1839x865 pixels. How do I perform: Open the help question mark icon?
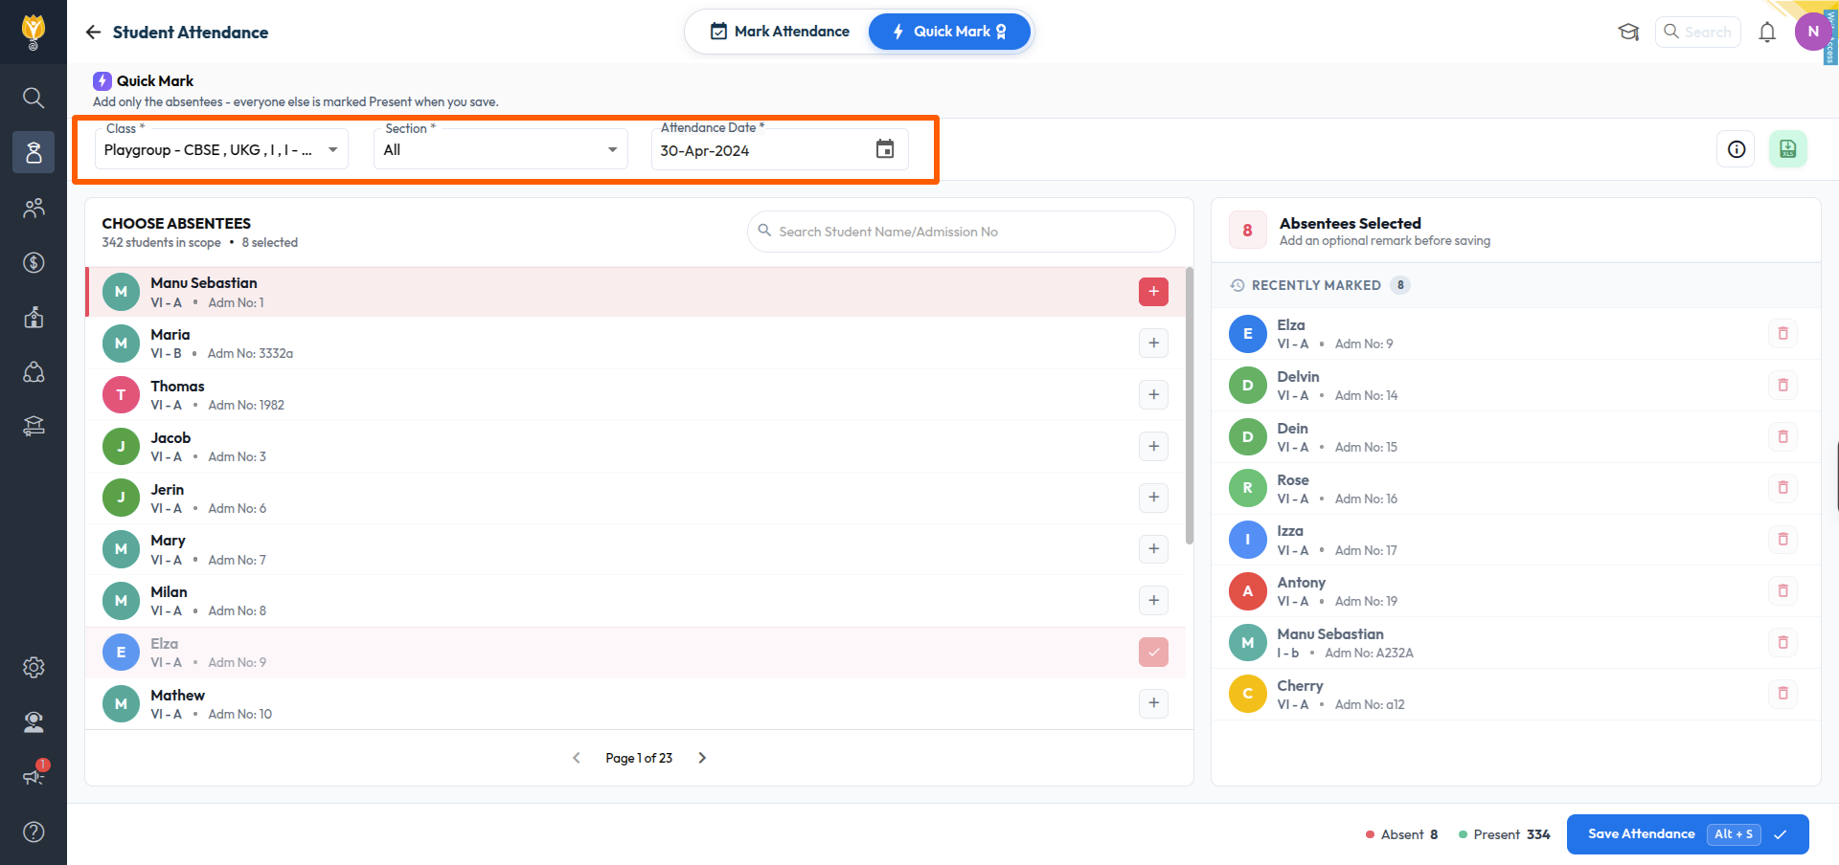34,832
